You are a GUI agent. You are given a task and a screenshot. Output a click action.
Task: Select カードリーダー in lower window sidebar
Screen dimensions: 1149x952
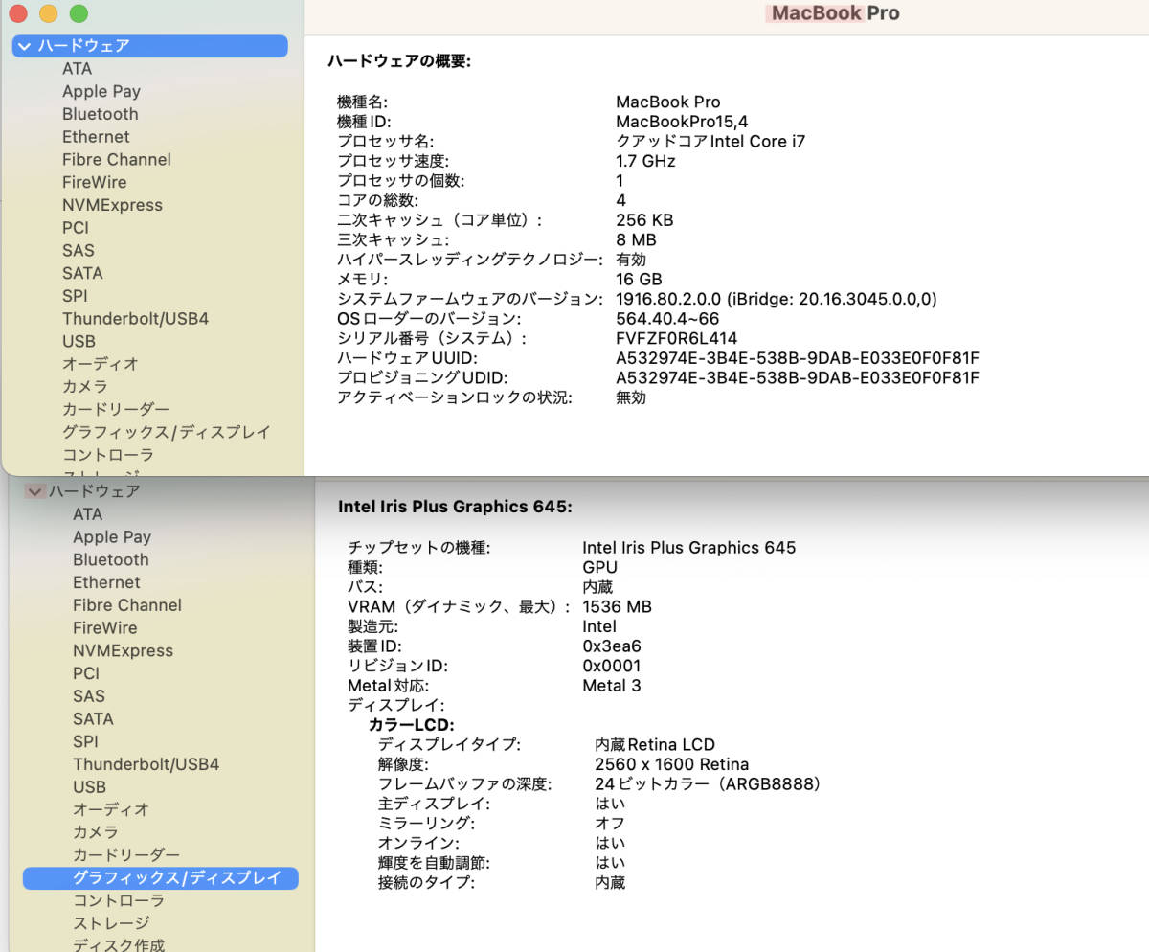[x=126, y=855]
